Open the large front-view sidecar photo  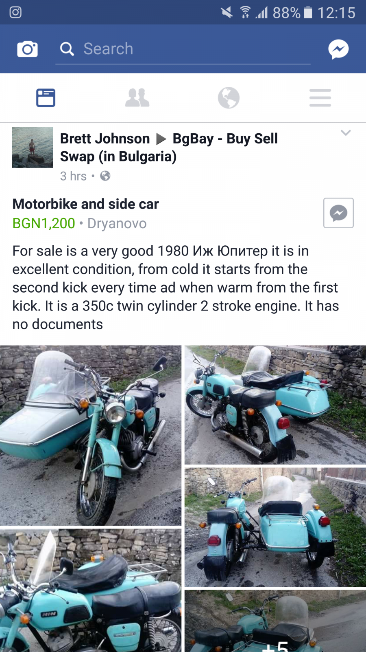[91, 435]
